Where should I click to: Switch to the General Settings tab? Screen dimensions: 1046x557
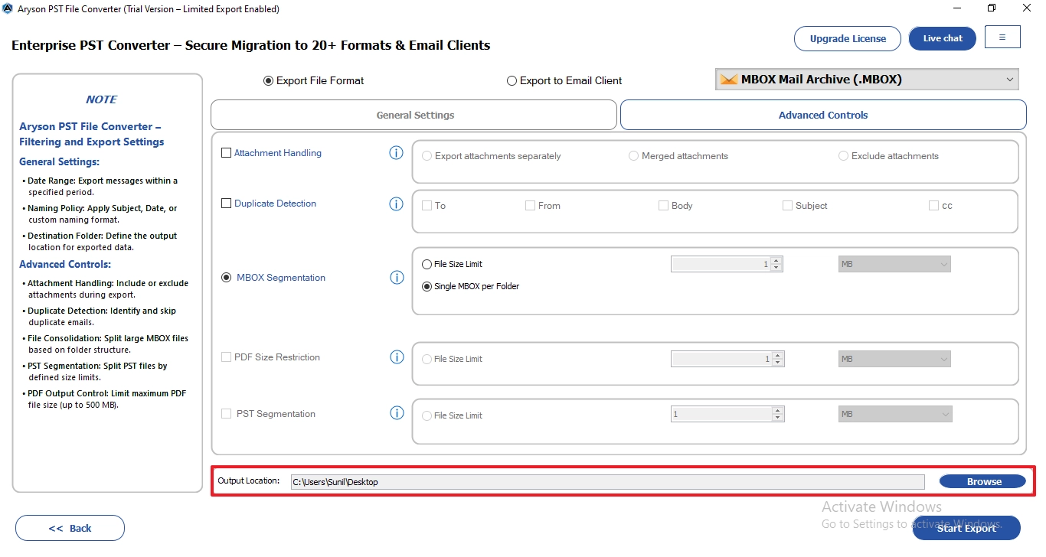[x=414, y=115]
